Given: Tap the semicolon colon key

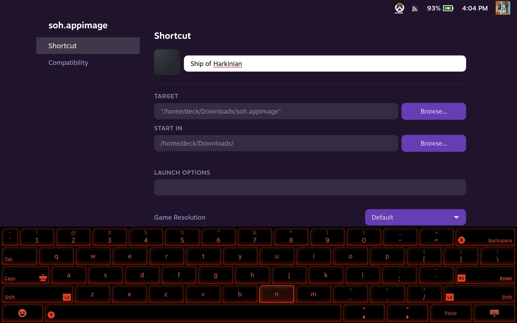Looking at the screenshot, I should [399, 275].
